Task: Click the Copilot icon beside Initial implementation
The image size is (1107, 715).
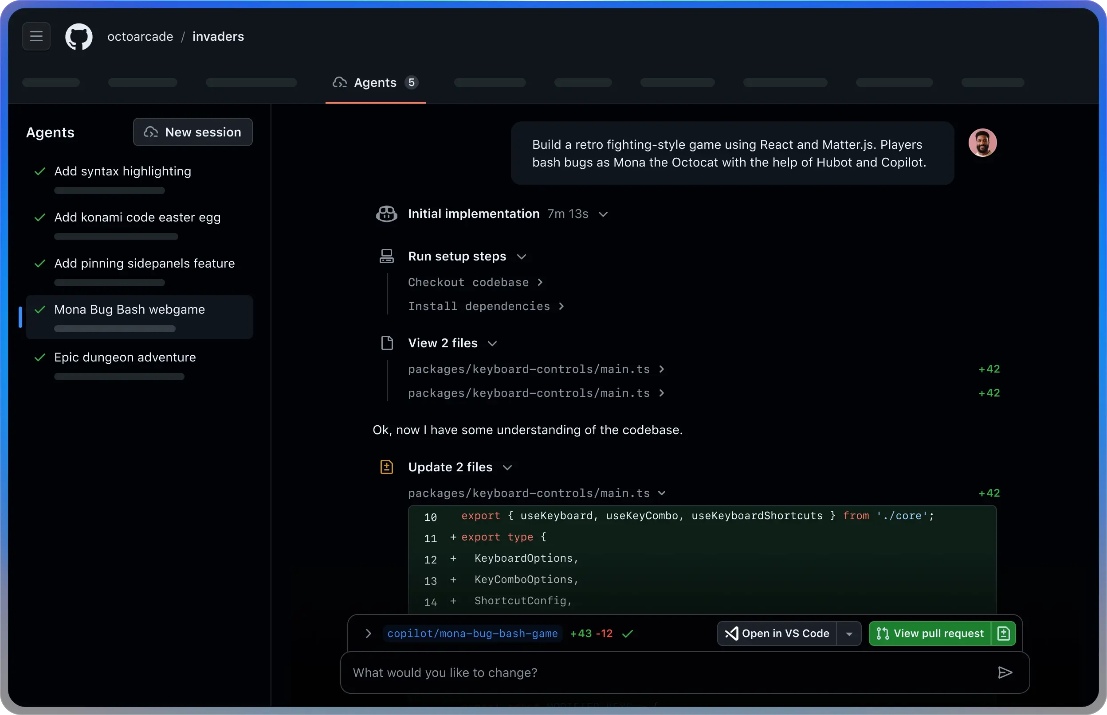Action: pyautogui.click(x=386, y=214)
